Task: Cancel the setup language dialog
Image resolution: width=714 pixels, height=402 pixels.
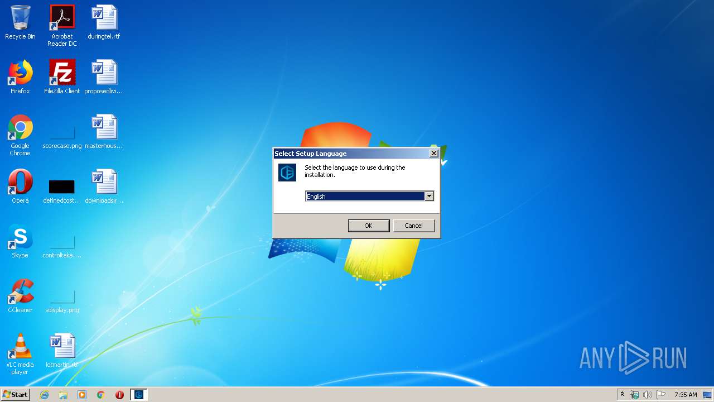Action: coord(414,226)
